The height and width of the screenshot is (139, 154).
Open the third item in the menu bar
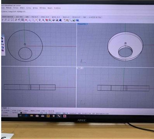pos(16,8)
